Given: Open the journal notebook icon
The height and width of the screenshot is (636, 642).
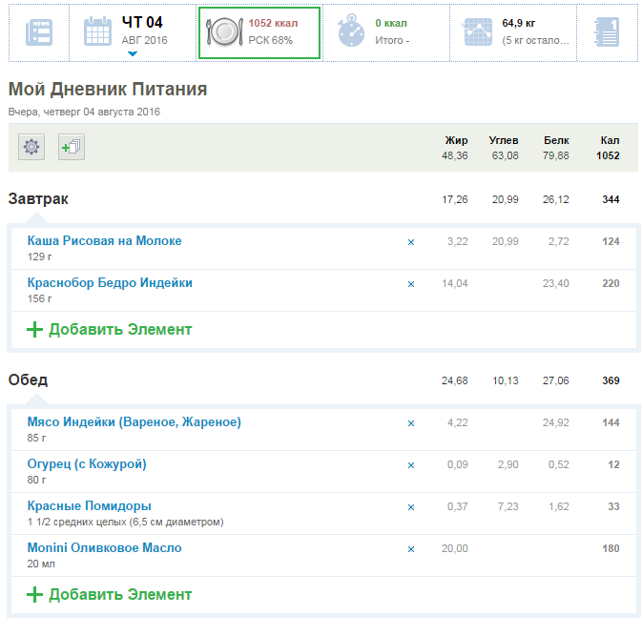Looking at the screenshot, I should point(607,32).
